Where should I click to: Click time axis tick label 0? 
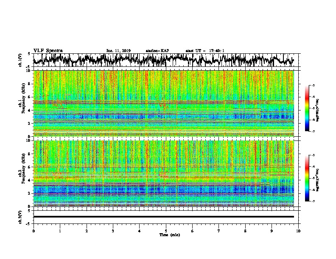click(x=34, y=231)
